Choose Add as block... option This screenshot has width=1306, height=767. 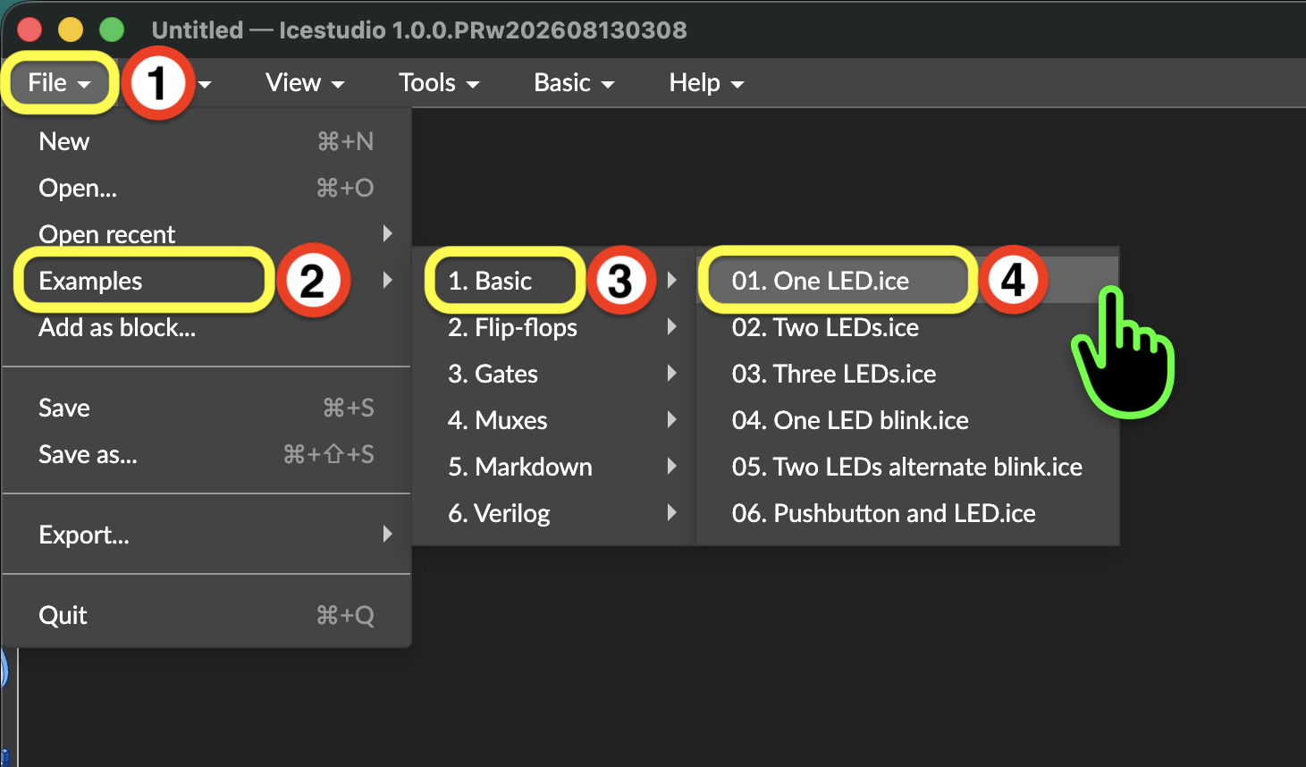click(206, 327)
